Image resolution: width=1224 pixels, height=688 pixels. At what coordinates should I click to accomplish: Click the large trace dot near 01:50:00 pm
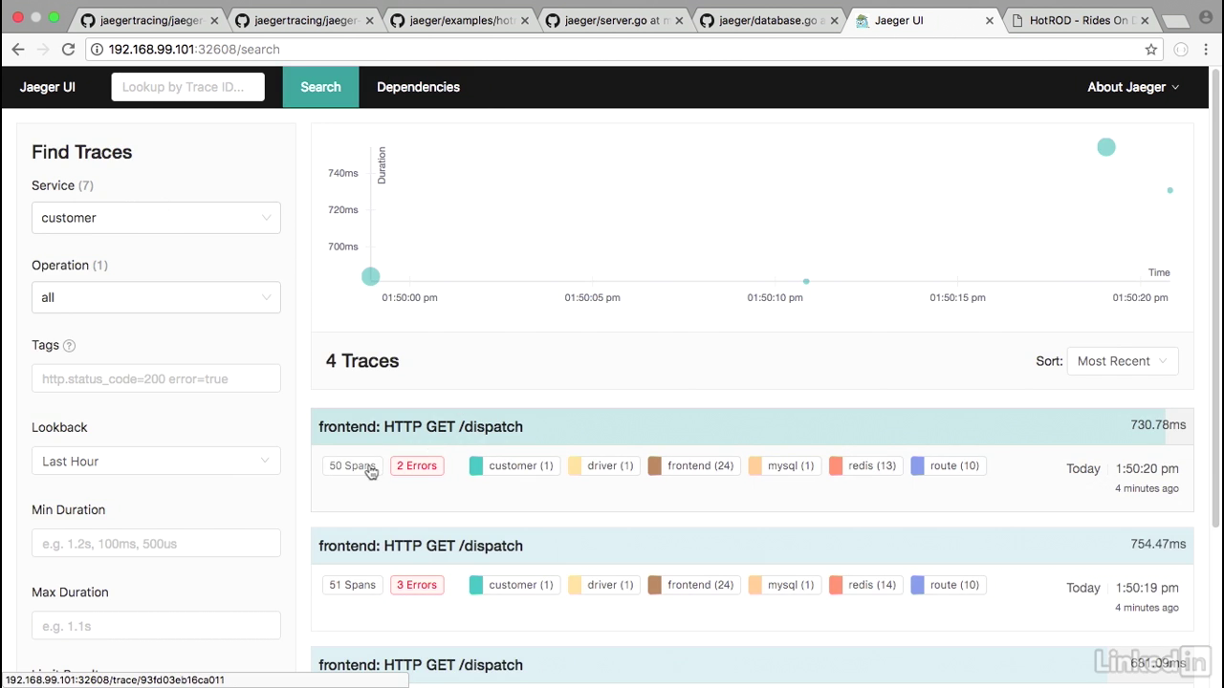click(371, 276)
